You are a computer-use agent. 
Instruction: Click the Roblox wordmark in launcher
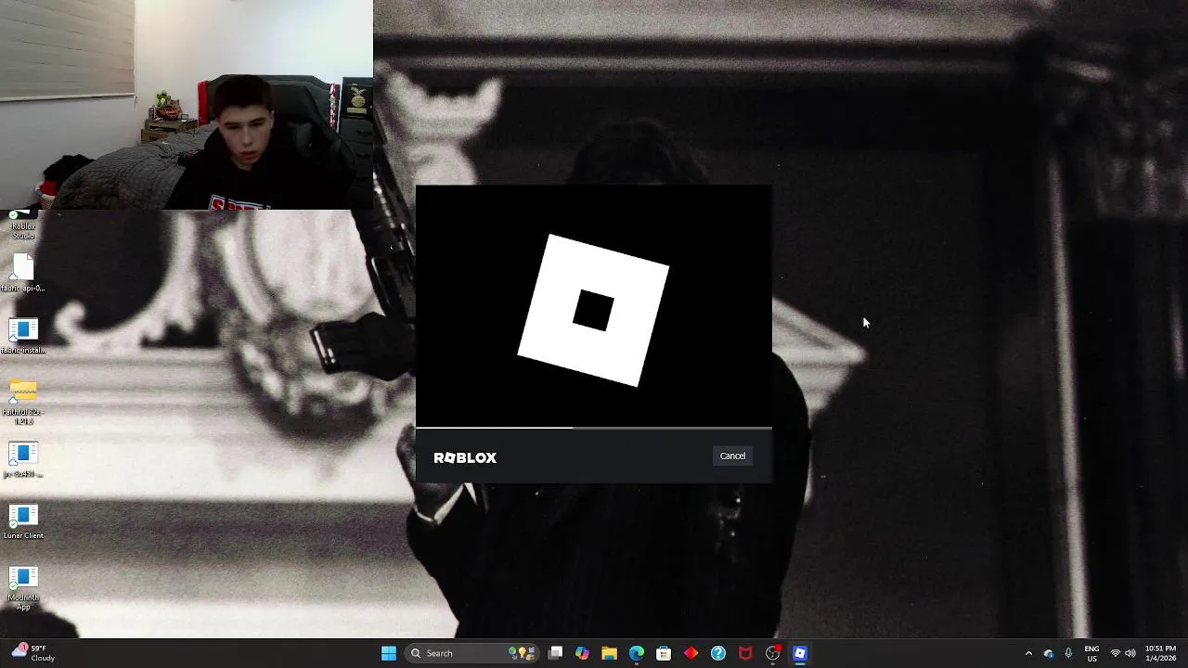pyautogui.click(x=465, y=457)
